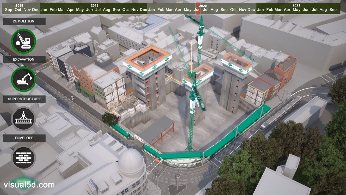Go to Jul 2020 on the timeline
The width and height of the screenshot is (346, 195).
[x=206, y=10]
